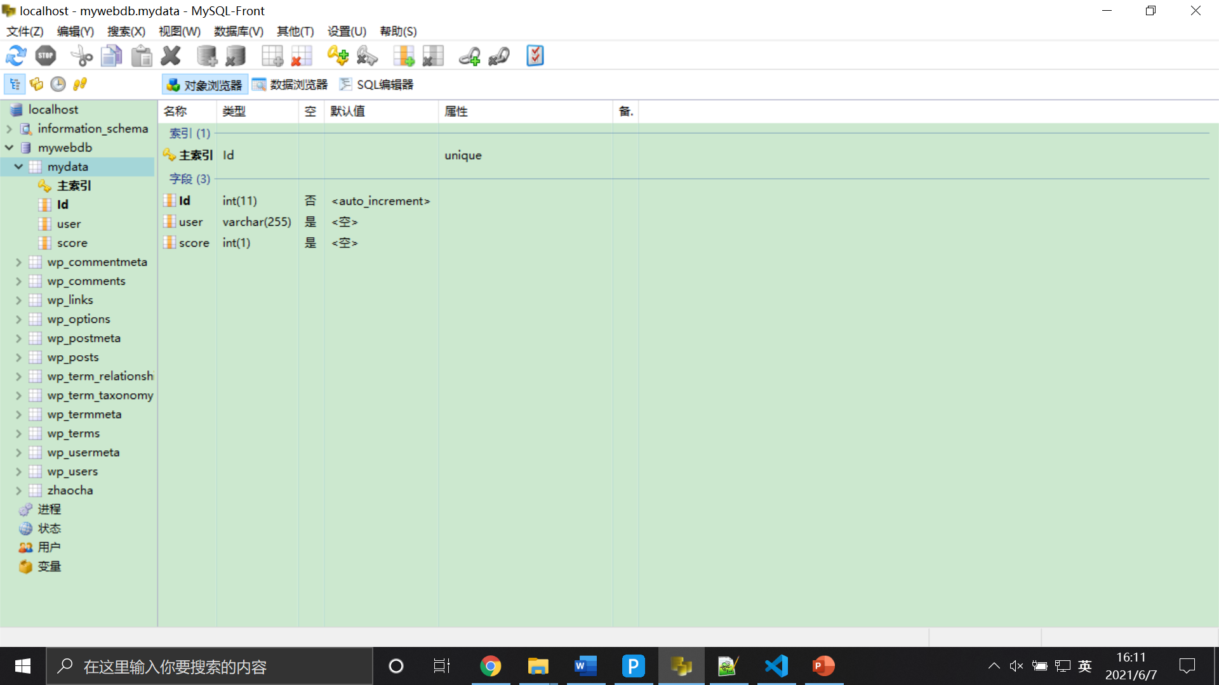Open the 用户 users node
Viewport: 1219px width, 685px height.
pos(49,547)
